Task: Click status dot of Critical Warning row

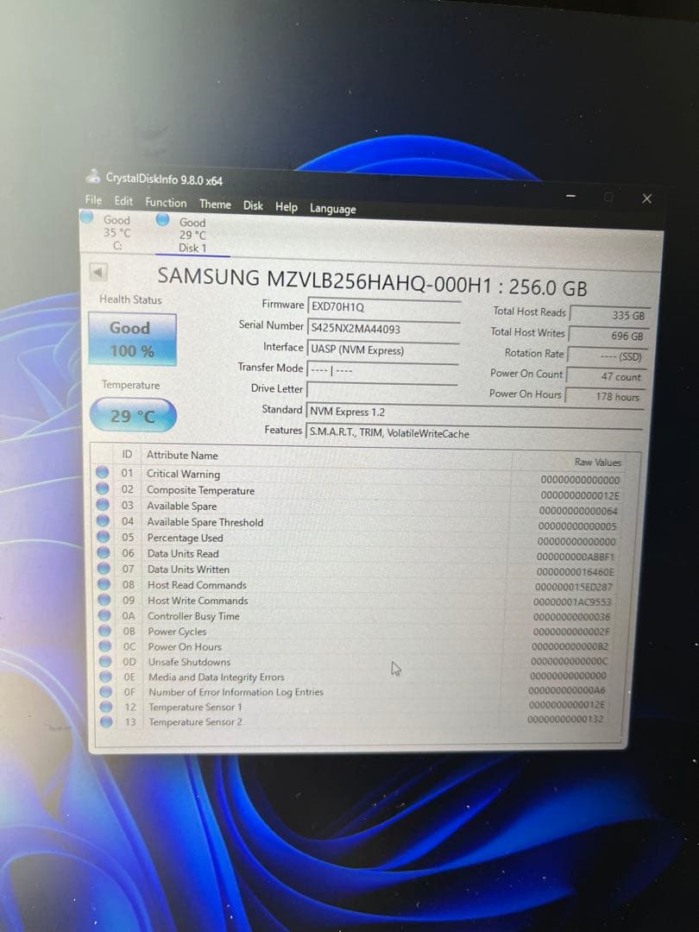Action: [102, 472]
